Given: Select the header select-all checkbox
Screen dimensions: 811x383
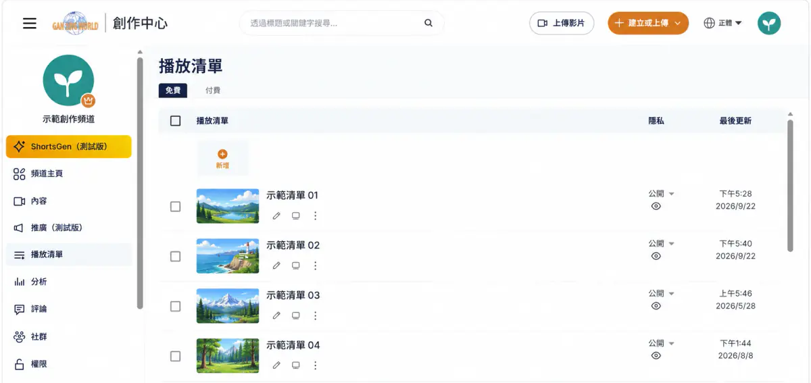Looking at the screenshot, I should coord(176,121).
